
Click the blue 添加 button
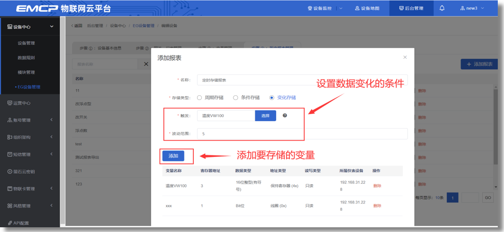(173, 156)
